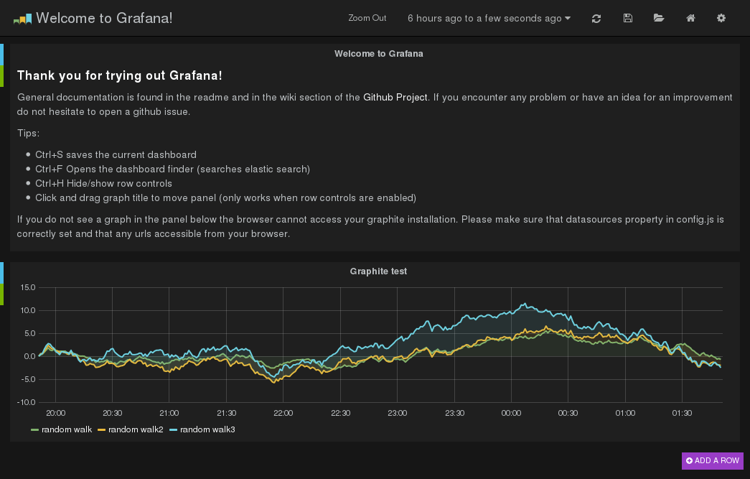Open the 'Graphite test' panel title menu
Image resolution: width=750 pixels, height=479 pixels.
[x=378, y=271]
